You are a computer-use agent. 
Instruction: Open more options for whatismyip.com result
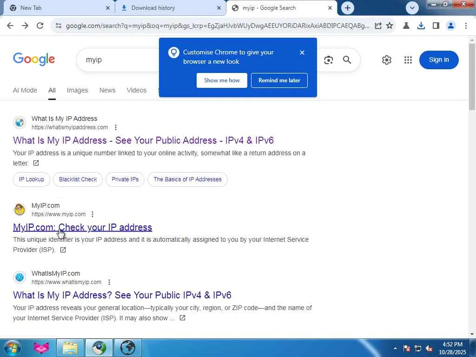pyautogui.click(x=109, y=282)
